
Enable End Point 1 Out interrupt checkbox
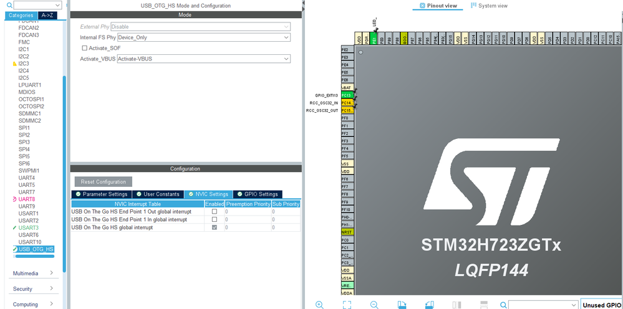[215, 212]
